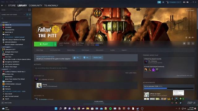
Task: Open the Store tab
Action: point(12,6)
